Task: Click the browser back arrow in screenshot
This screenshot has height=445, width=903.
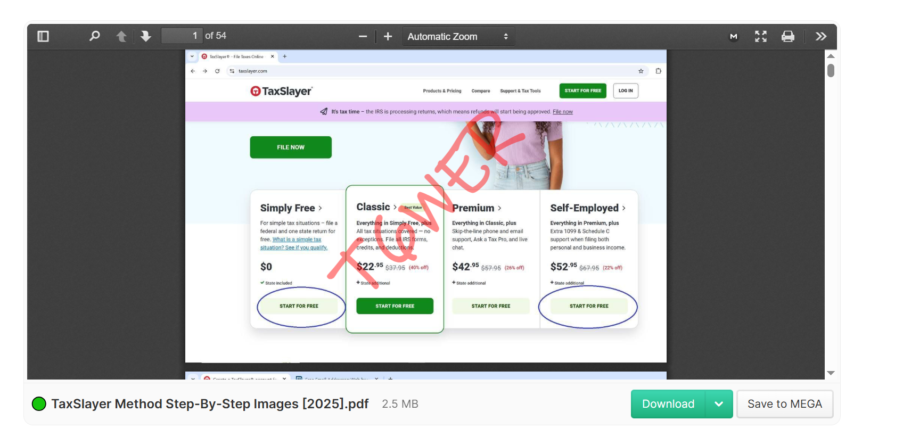Action: (193, 71)
